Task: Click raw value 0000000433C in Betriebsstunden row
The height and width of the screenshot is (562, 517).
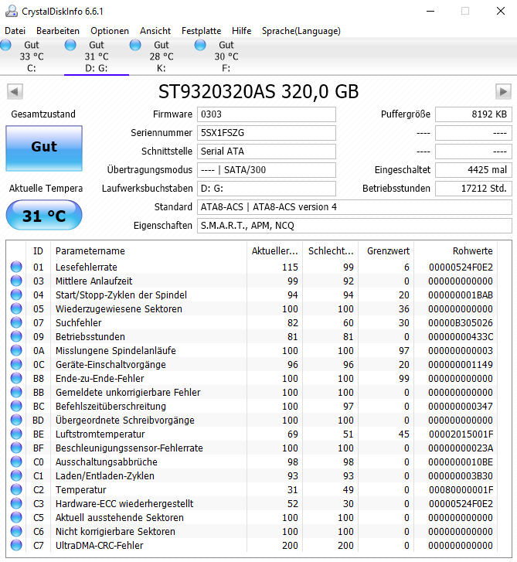Action: pyautogui.click(x=461, y=336)
